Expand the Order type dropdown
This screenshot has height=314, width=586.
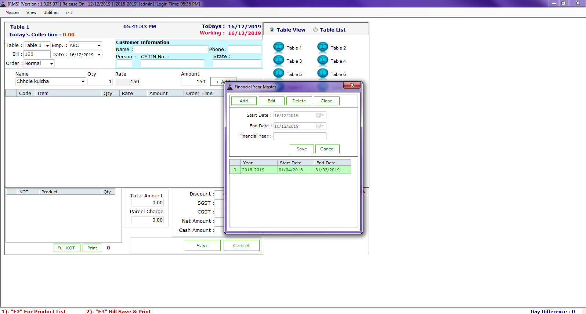tap(51, 64)
